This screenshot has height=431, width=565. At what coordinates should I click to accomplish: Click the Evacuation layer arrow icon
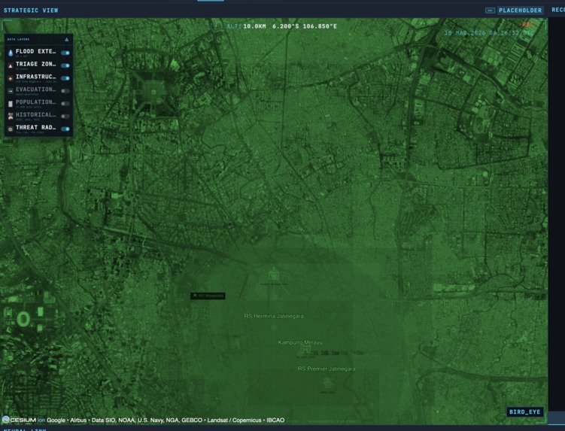click(x=11, y=91)
